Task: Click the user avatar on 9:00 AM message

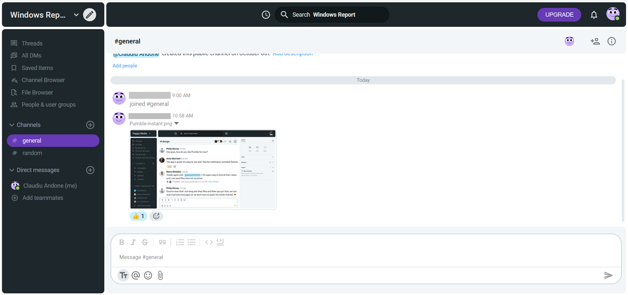Action: click(x=119, y=98)
